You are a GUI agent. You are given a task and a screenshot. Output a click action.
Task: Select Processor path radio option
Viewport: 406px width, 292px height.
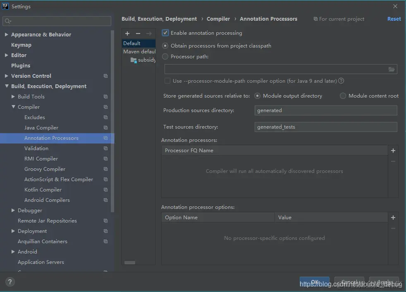coord(165,57)
